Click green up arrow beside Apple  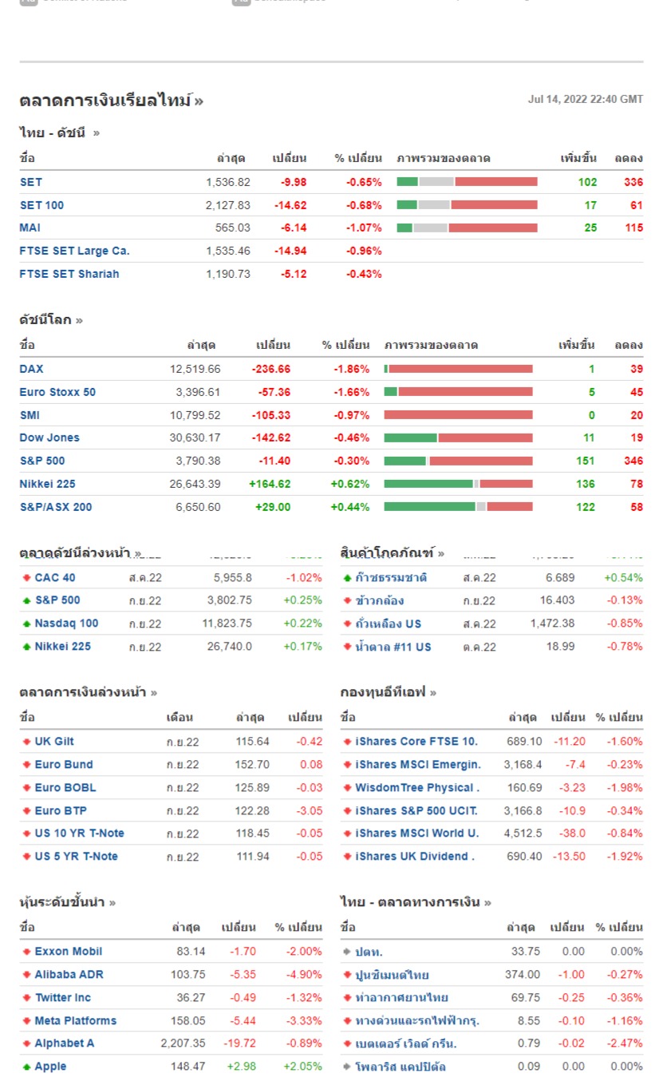pyautogui.click(x=26, y=1067)
